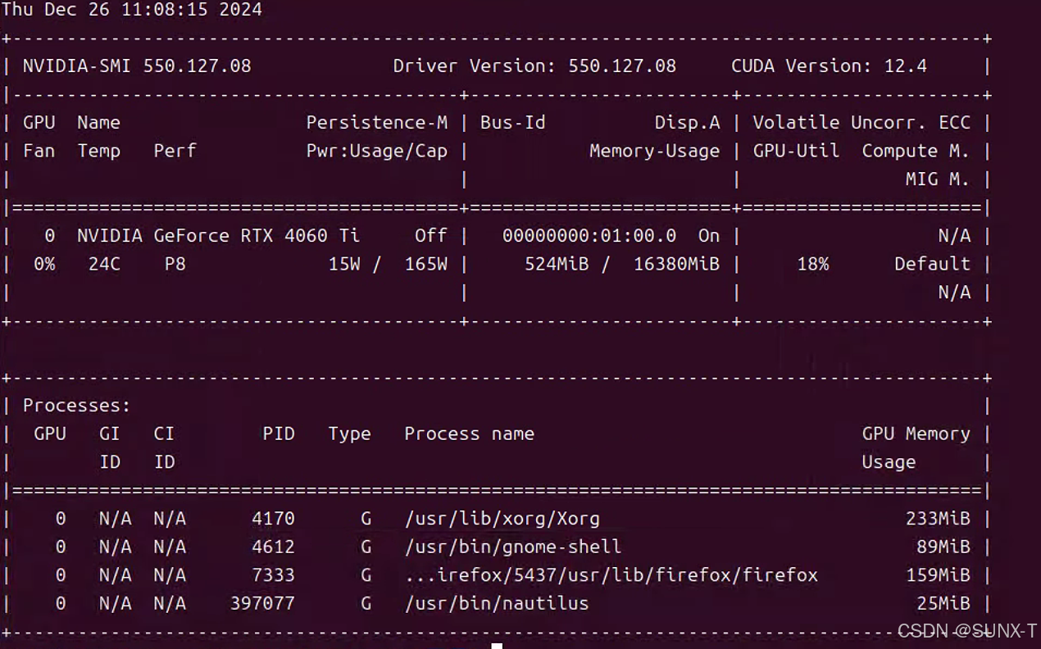Viewport: 1041px width, 649px height.
Task: Click the Volatile Uncorr. ECC header
Action: tap(861, 123)
